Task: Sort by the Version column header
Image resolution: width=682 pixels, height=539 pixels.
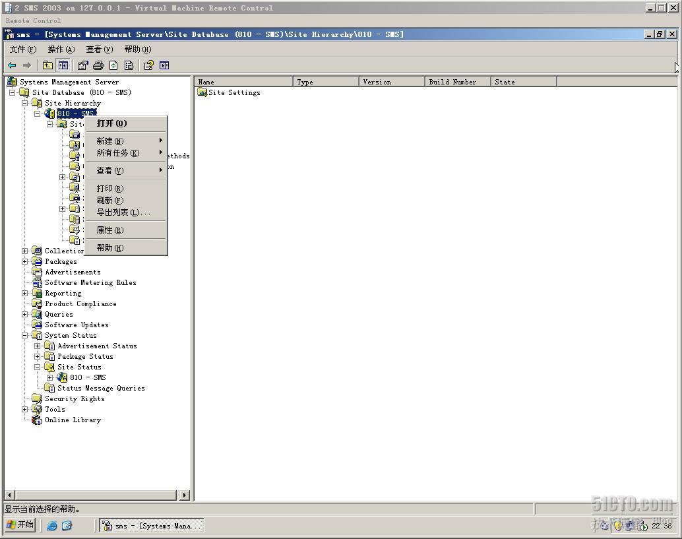Action: coord(392,82)
